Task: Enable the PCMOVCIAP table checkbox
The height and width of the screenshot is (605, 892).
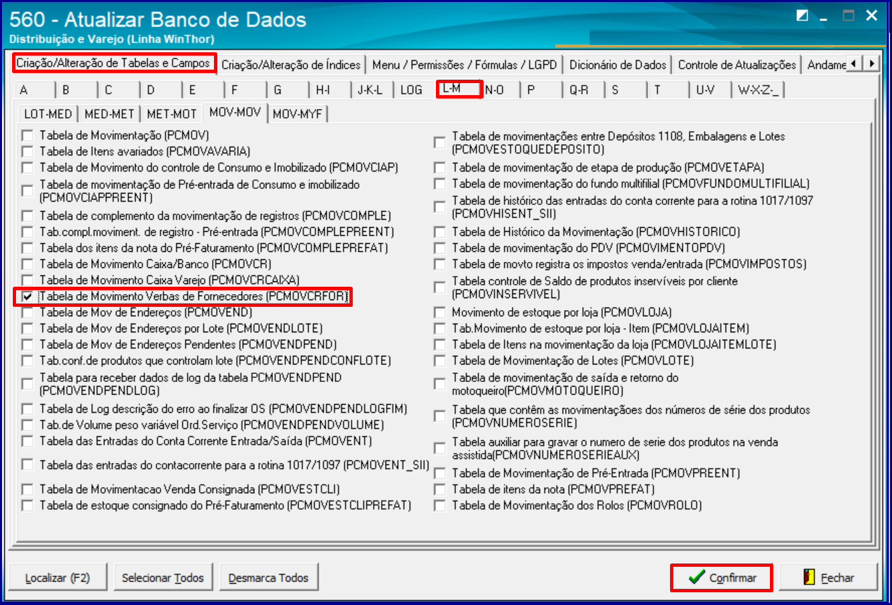Action: (x=27, y=167)
